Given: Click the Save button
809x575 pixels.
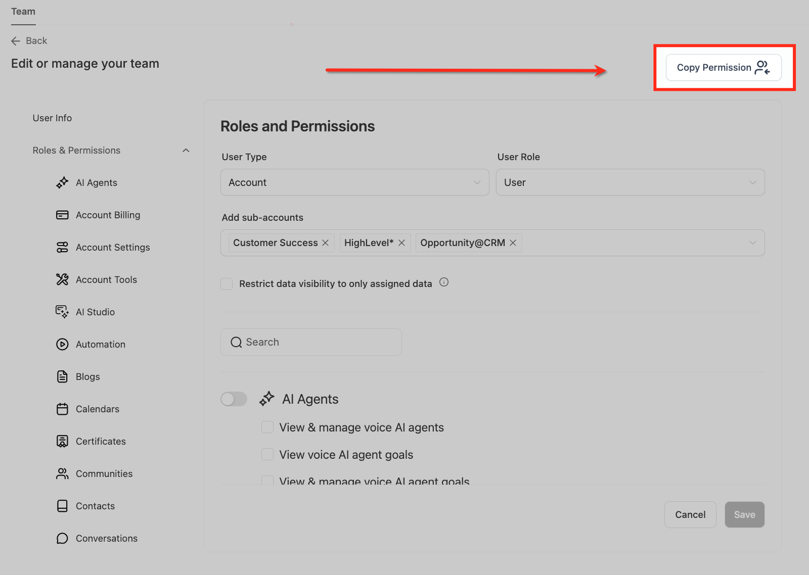Looking at the screenshot, I should [745, 514].
